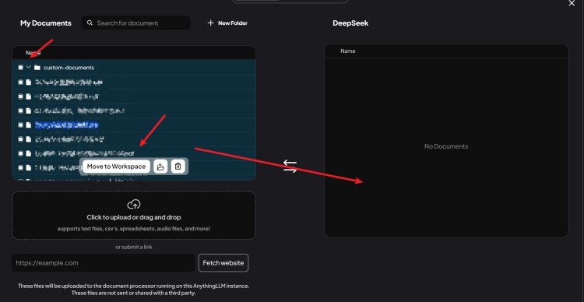Click the plus icon beside New Folder
Screen dimensions: 584x302
click(211, 23)
